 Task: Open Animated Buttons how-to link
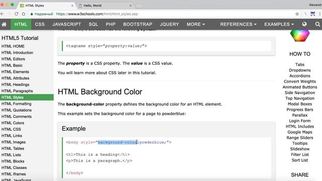point(300,87)
